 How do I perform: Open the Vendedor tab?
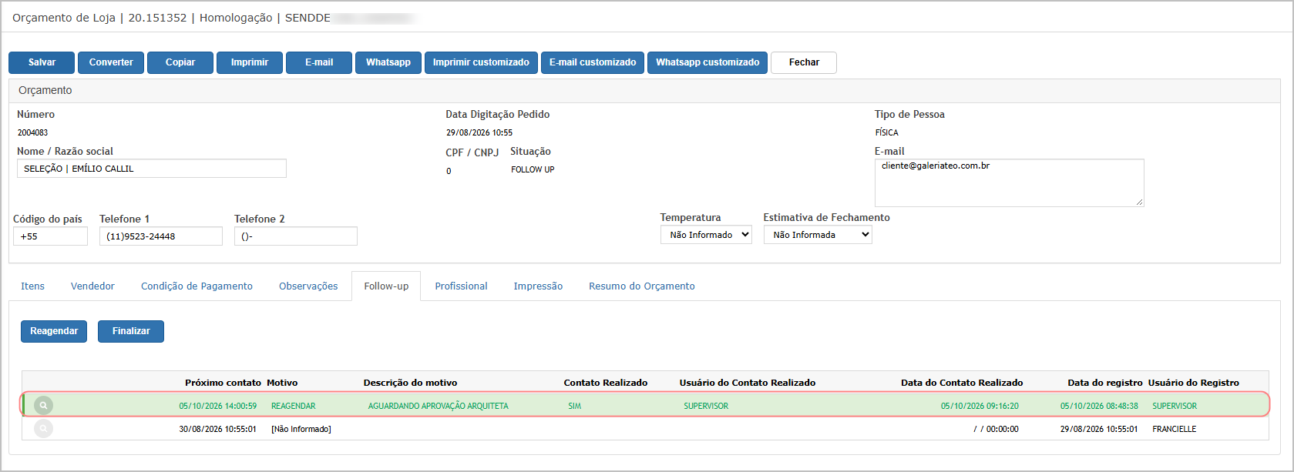[x=92, y=286]
